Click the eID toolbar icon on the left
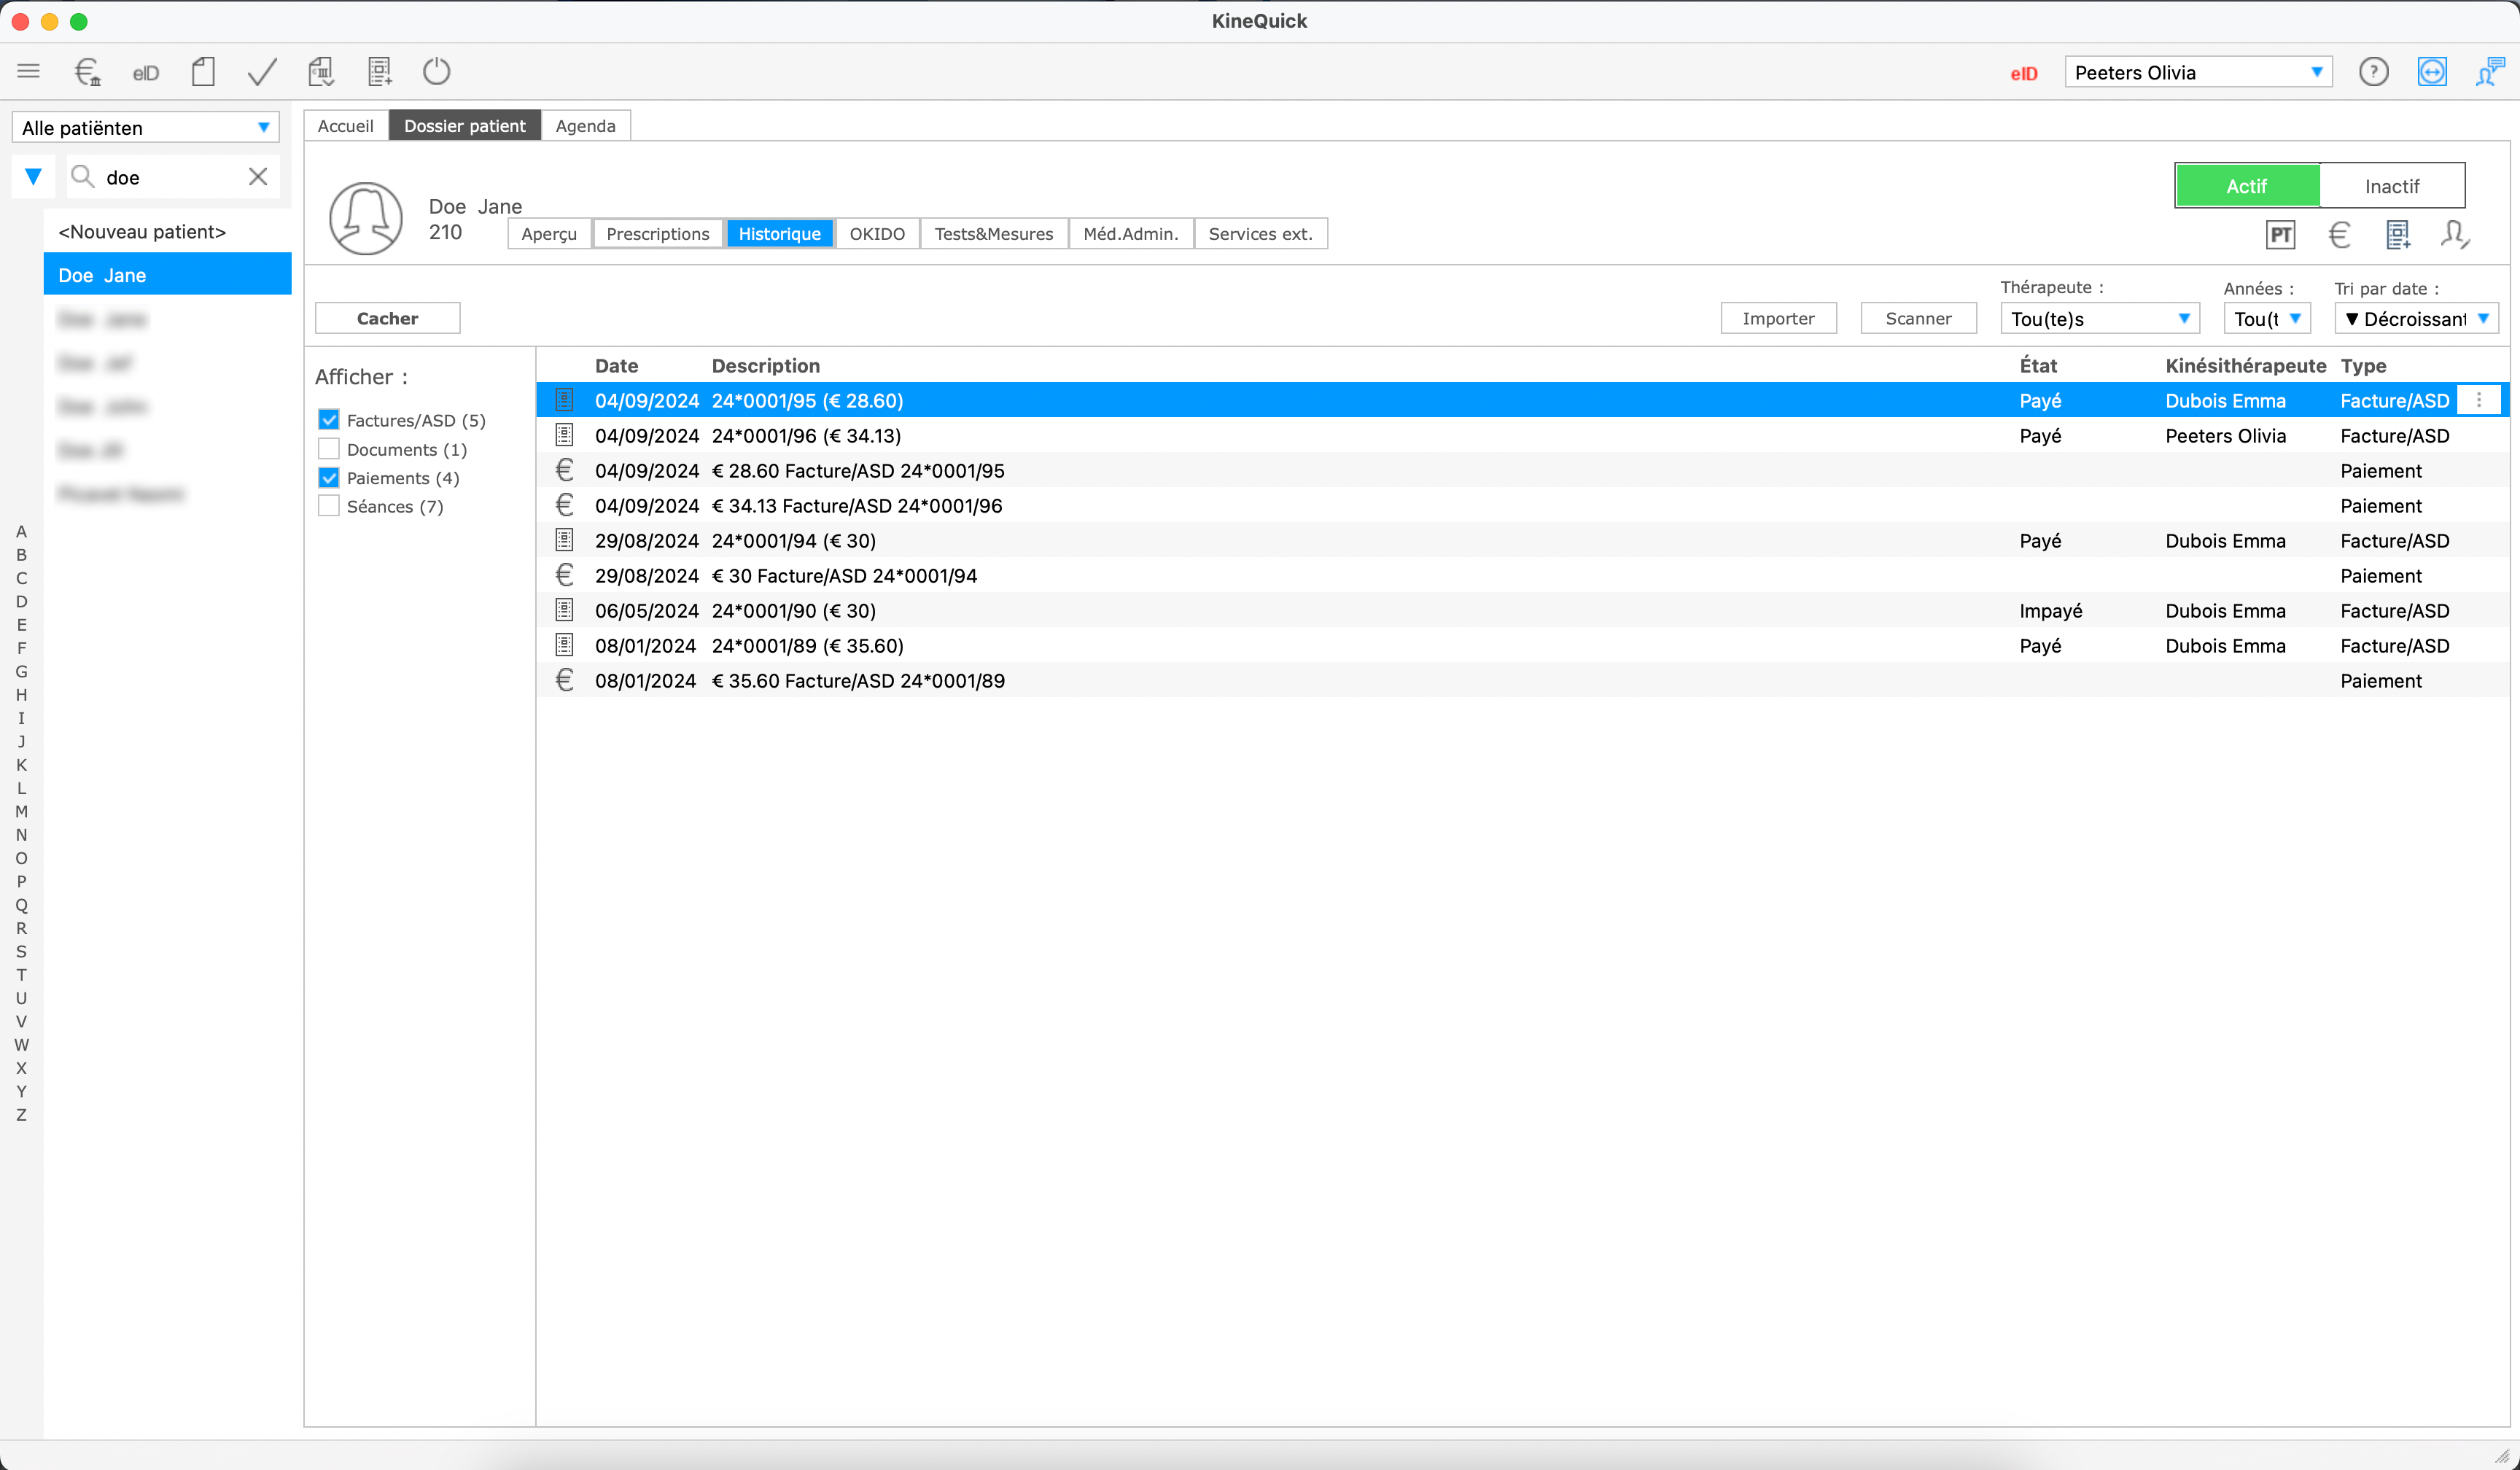The width and height of the screenshot is (2520, 1470). coord(146,73)
